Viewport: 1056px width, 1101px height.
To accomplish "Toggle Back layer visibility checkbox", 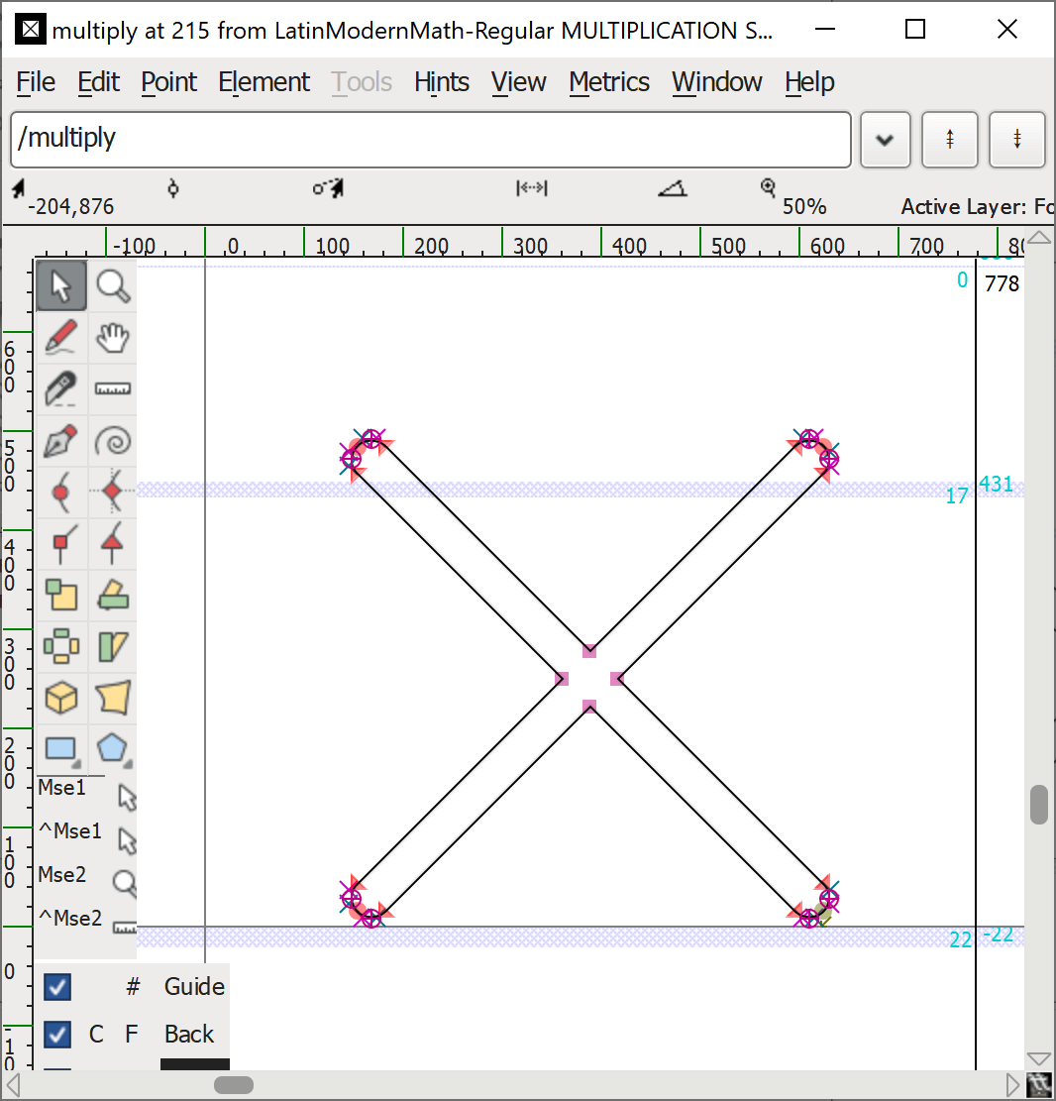I will click(57, 1035).
